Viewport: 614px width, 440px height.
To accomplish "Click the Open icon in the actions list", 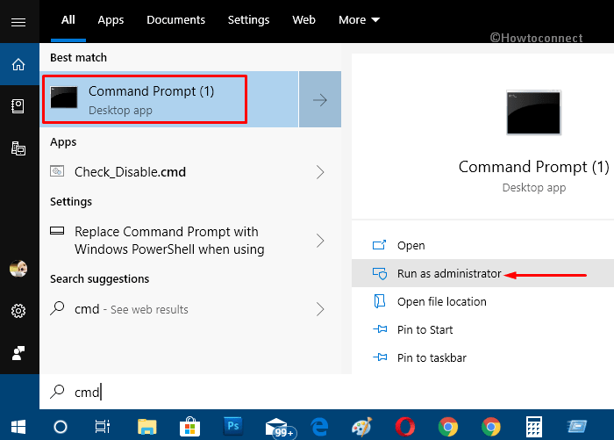I will (379, 245).
